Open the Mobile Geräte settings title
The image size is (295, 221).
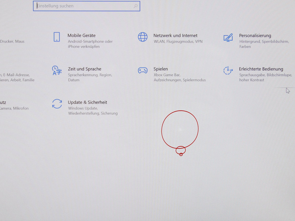pos(81,36)
